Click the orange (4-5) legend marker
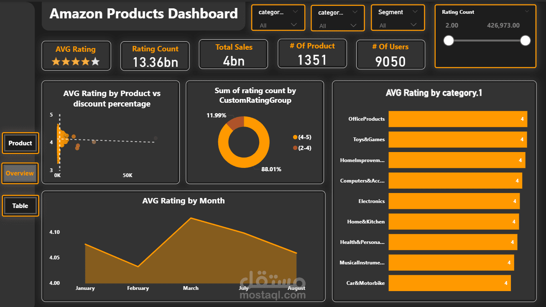 (295, 137)
